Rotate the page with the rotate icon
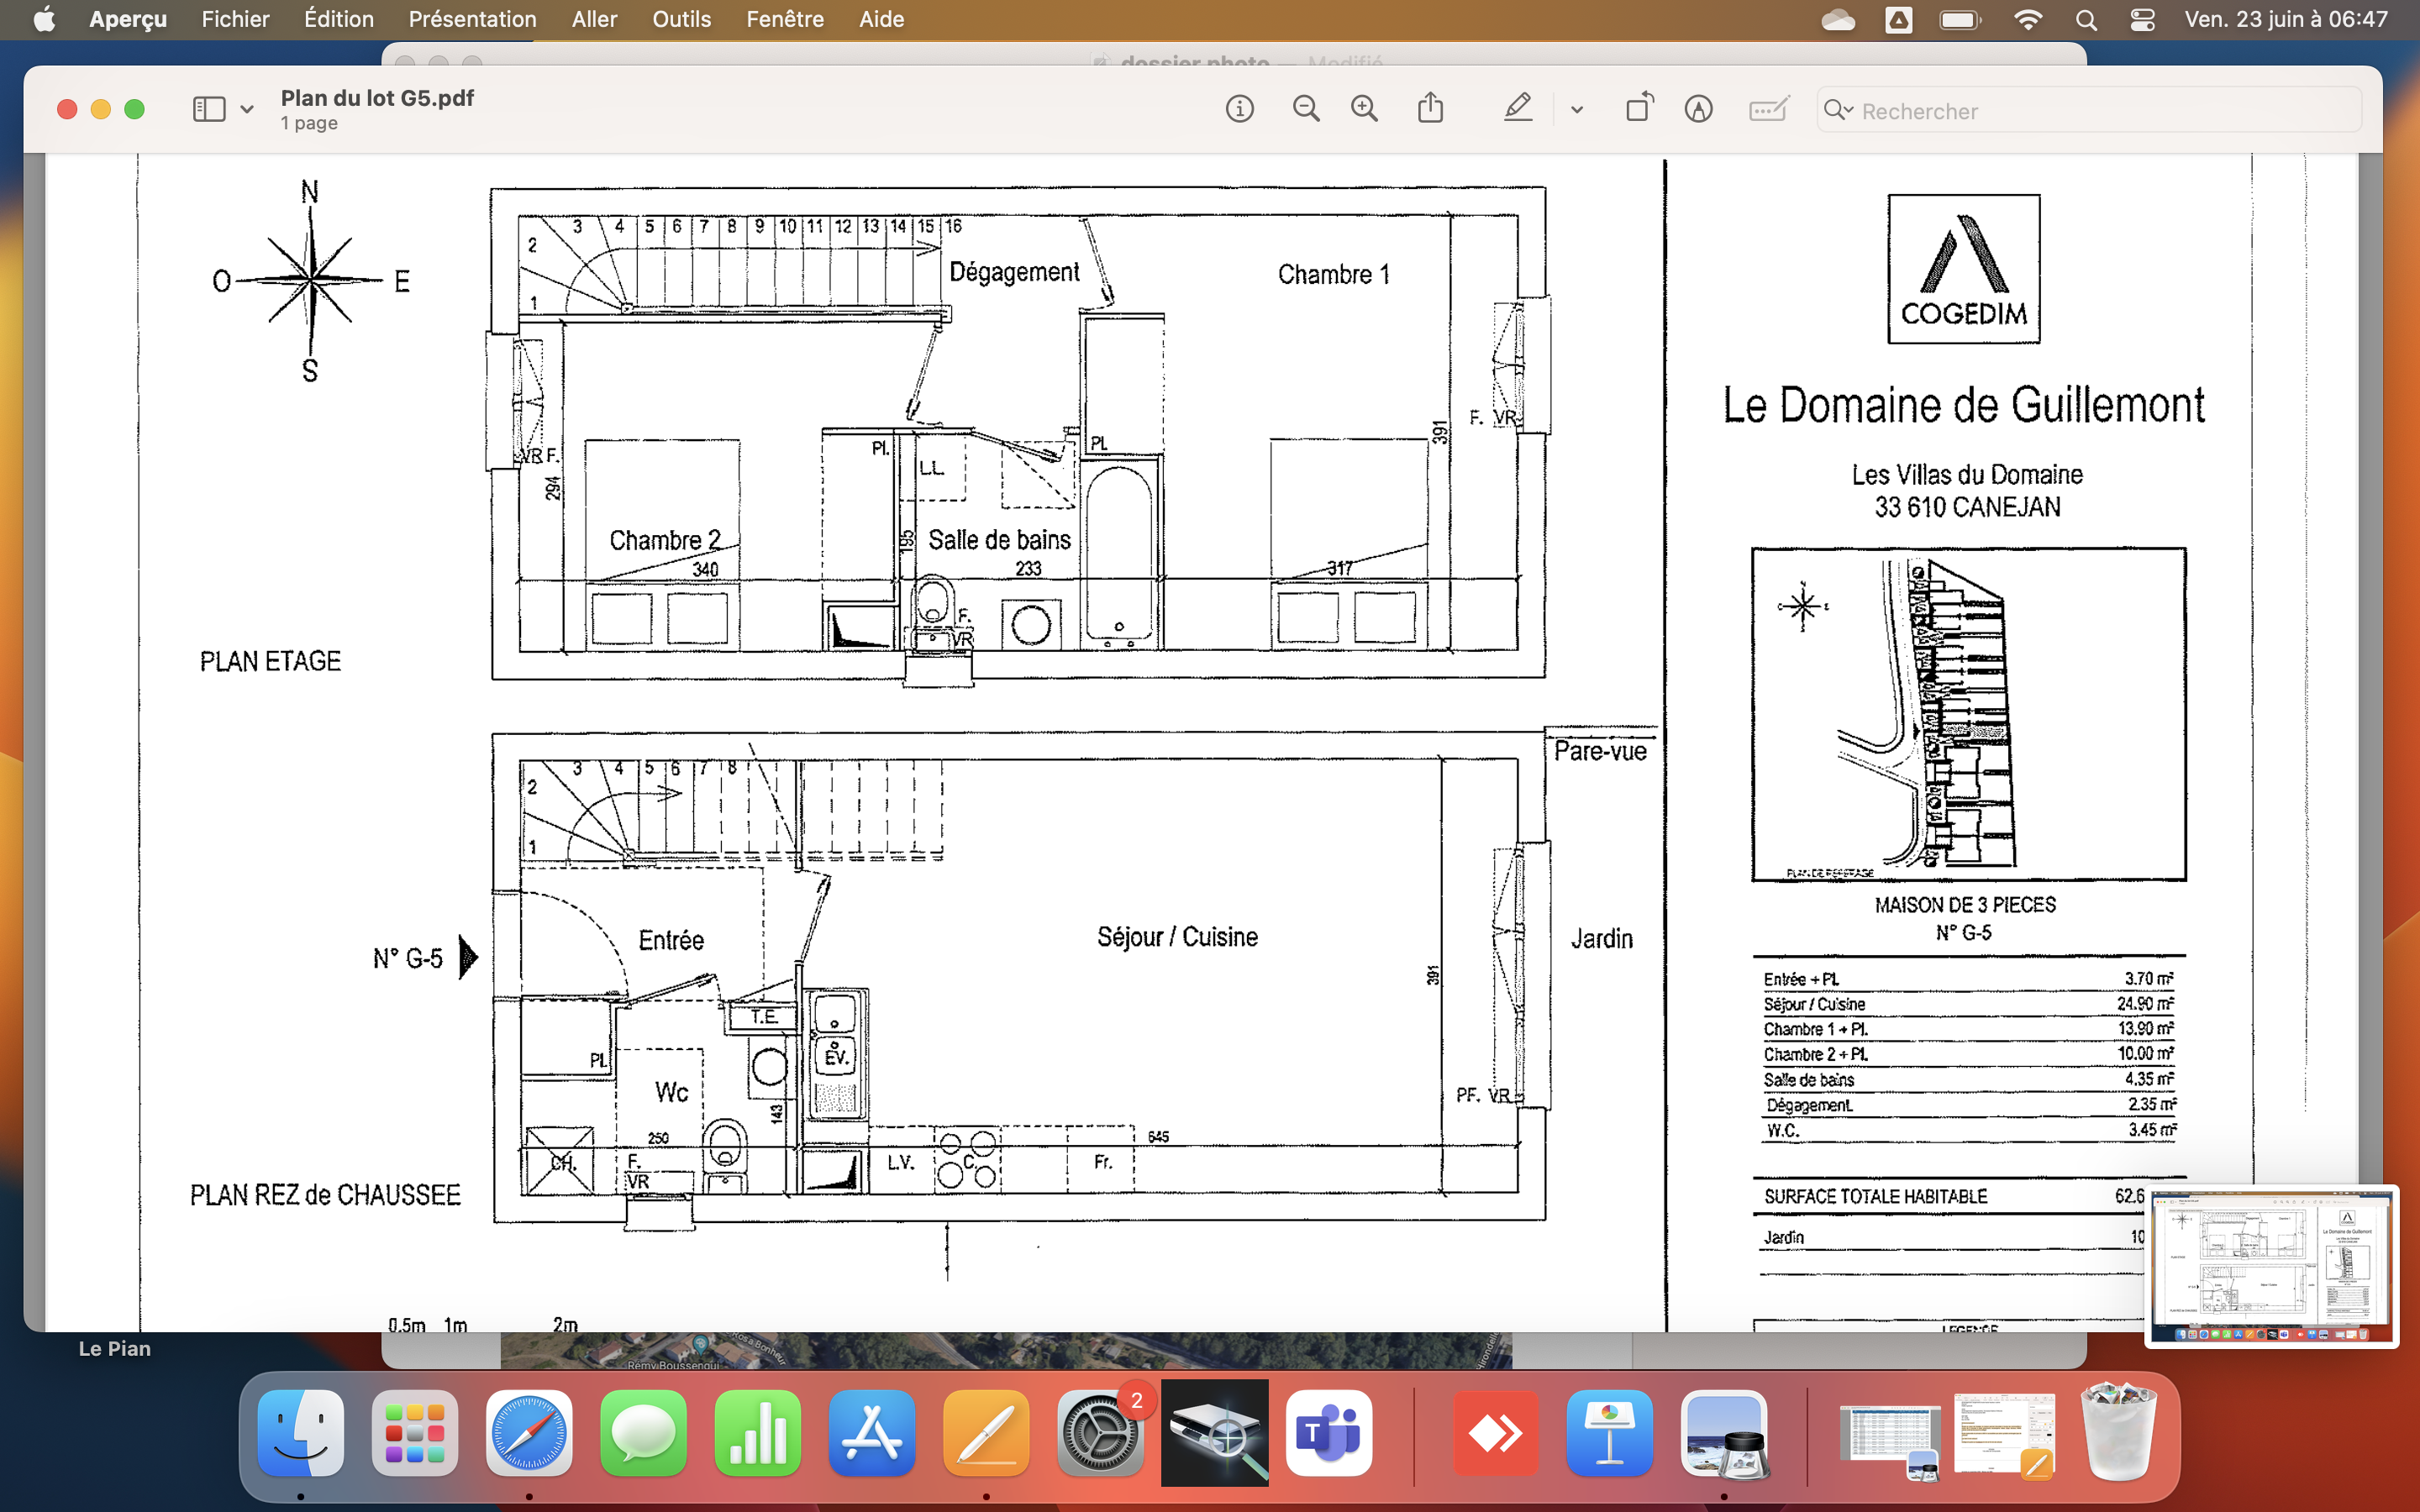The height and width of the screenshot is (1512, 2420). point(1639,108)
